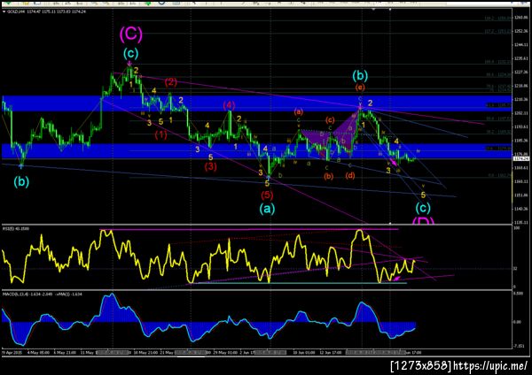532x375 pixels.
Task: Click the current price tag 1174.24
Action: point(521,158)
